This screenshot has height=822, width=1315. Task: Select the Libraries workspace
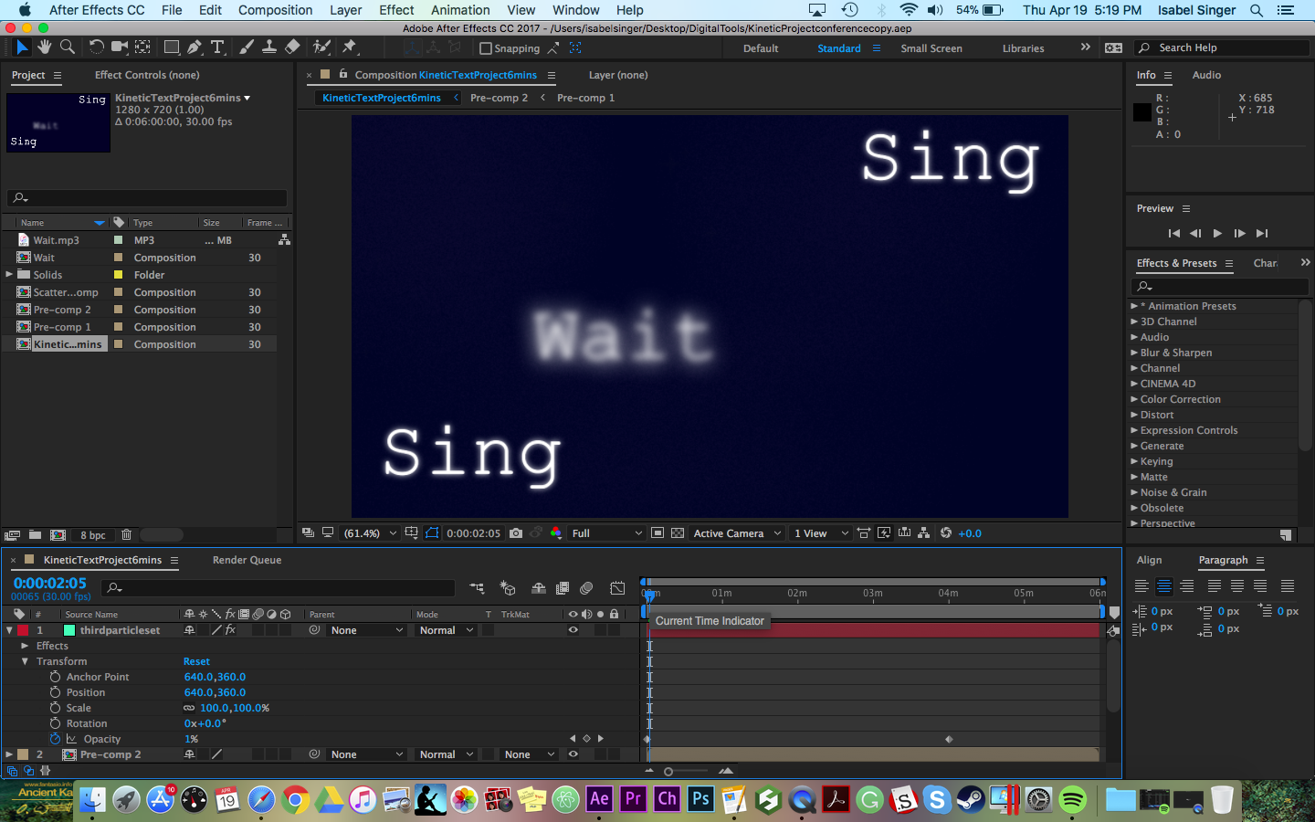pos(1023,48)
